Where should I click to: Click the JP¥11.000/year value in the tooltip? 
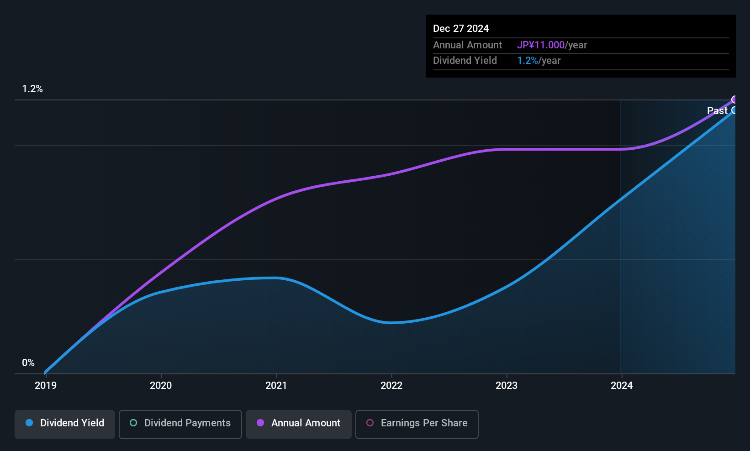coord(552,45)
